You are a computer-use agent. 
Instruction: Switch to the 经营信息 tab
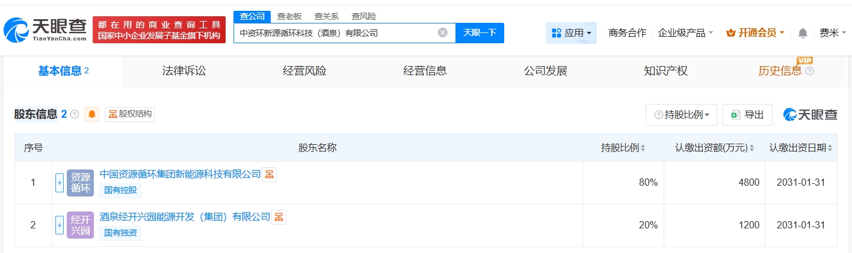tap(425, 71)
